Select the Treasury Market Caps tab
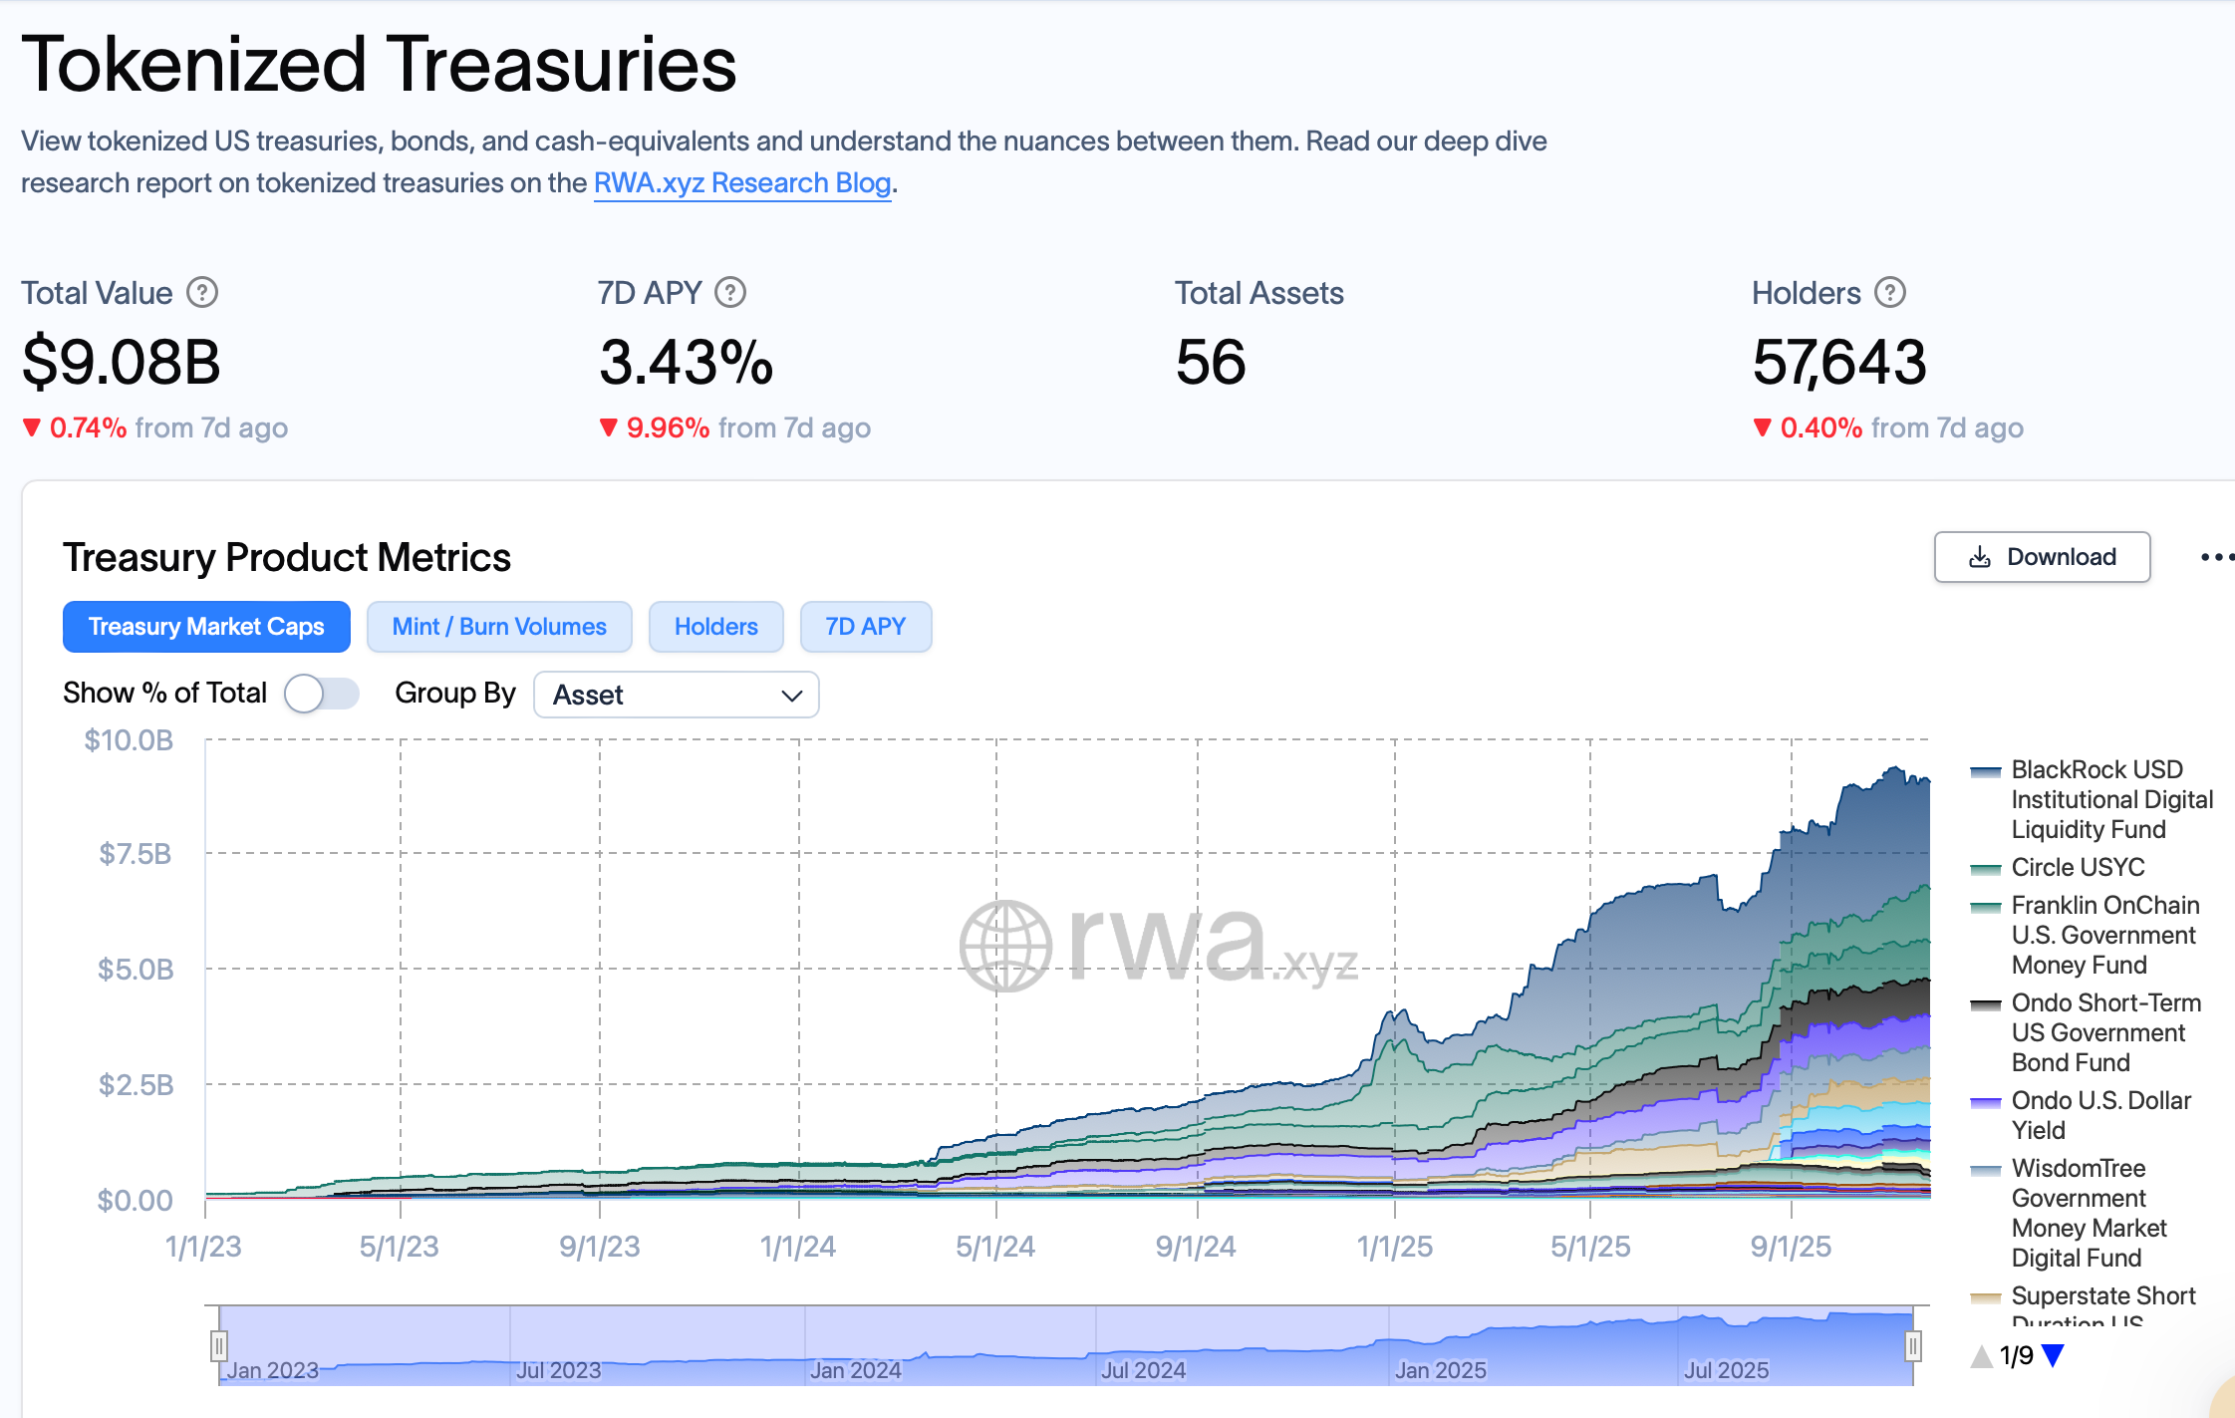 point(206,627)
